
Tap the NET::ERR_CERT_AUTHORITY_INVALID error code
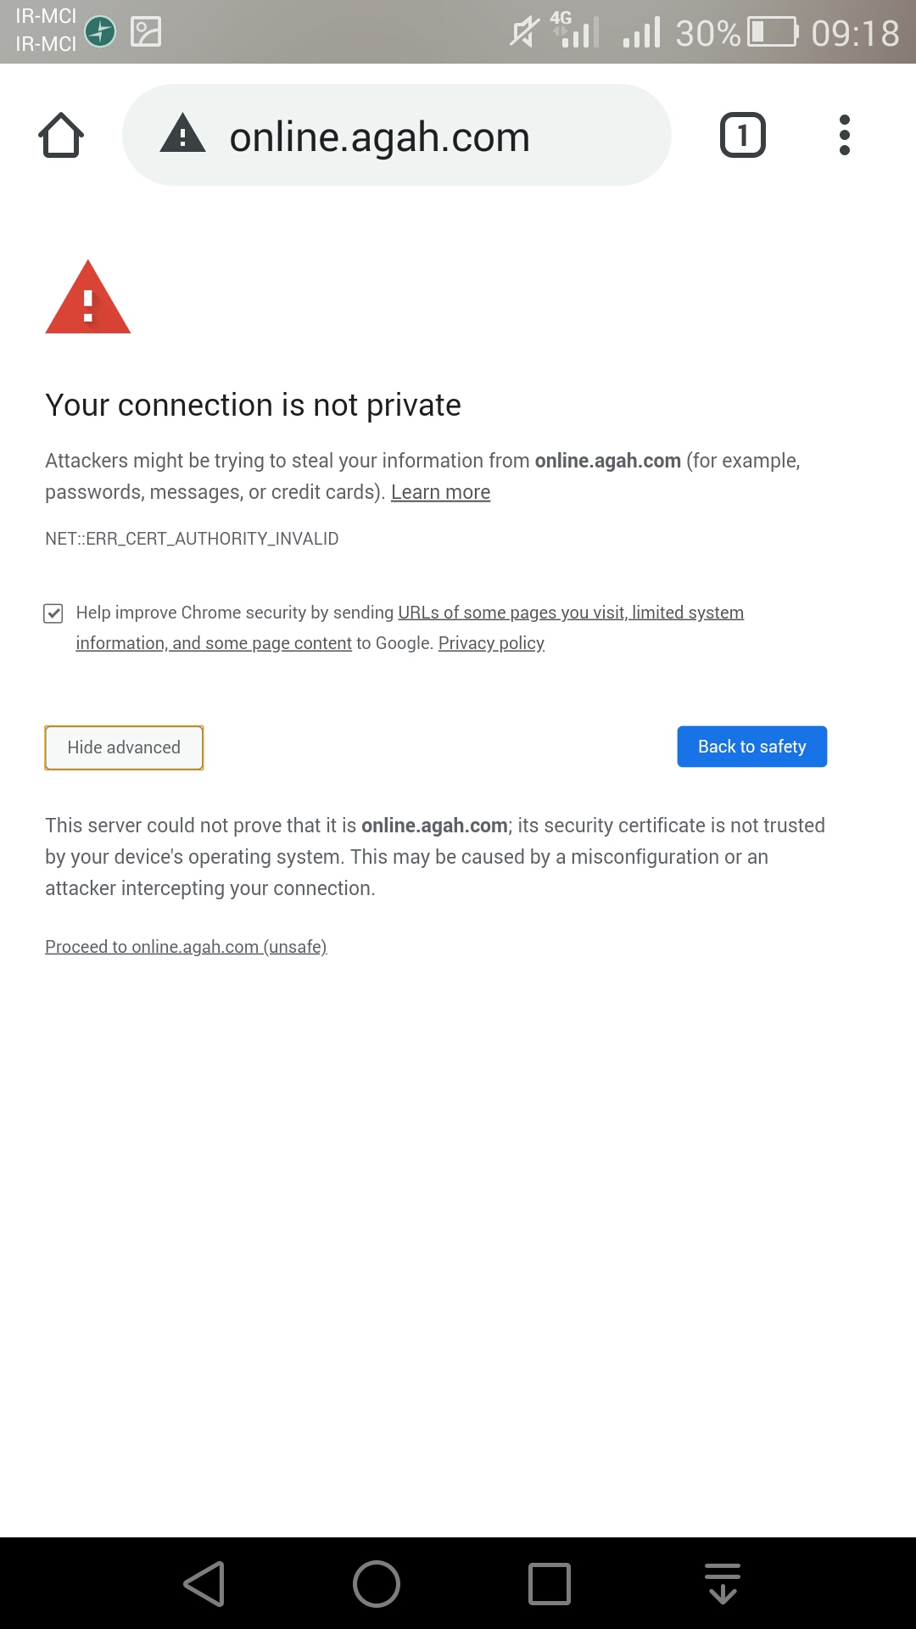192,539
